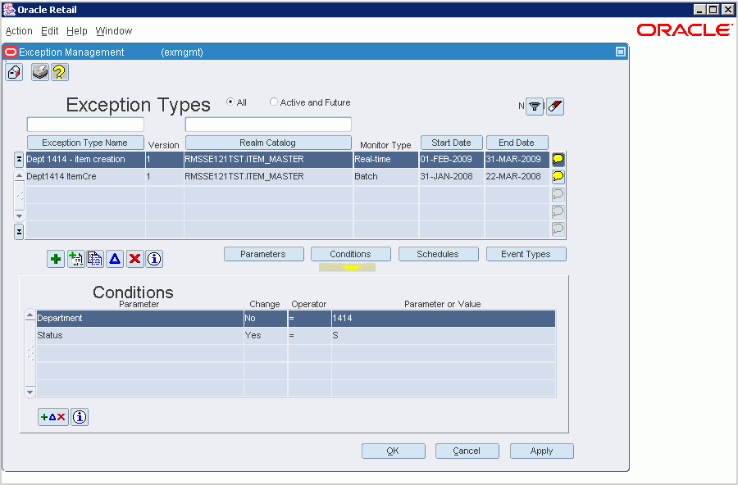
Task: Edit exception type with blue triangle icon
Action: 115,259
